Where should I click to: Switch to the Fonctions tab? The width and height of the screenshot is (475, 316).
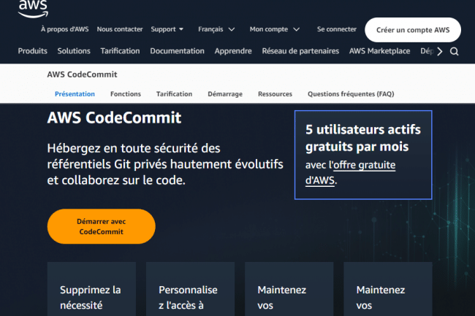[x=126, y=94]
